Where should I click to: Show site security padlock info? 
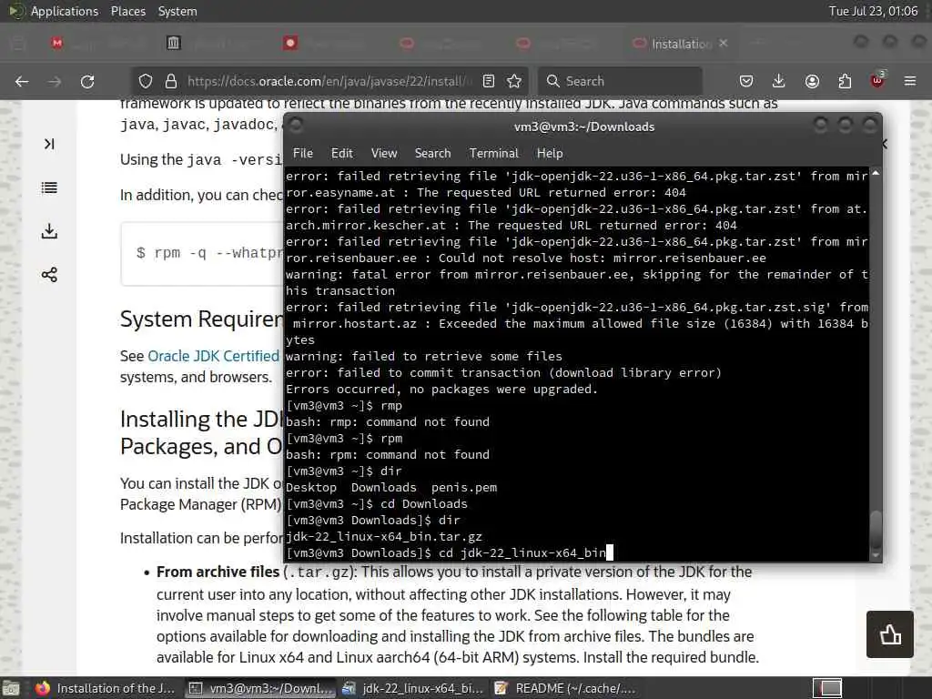click(171, 81)
